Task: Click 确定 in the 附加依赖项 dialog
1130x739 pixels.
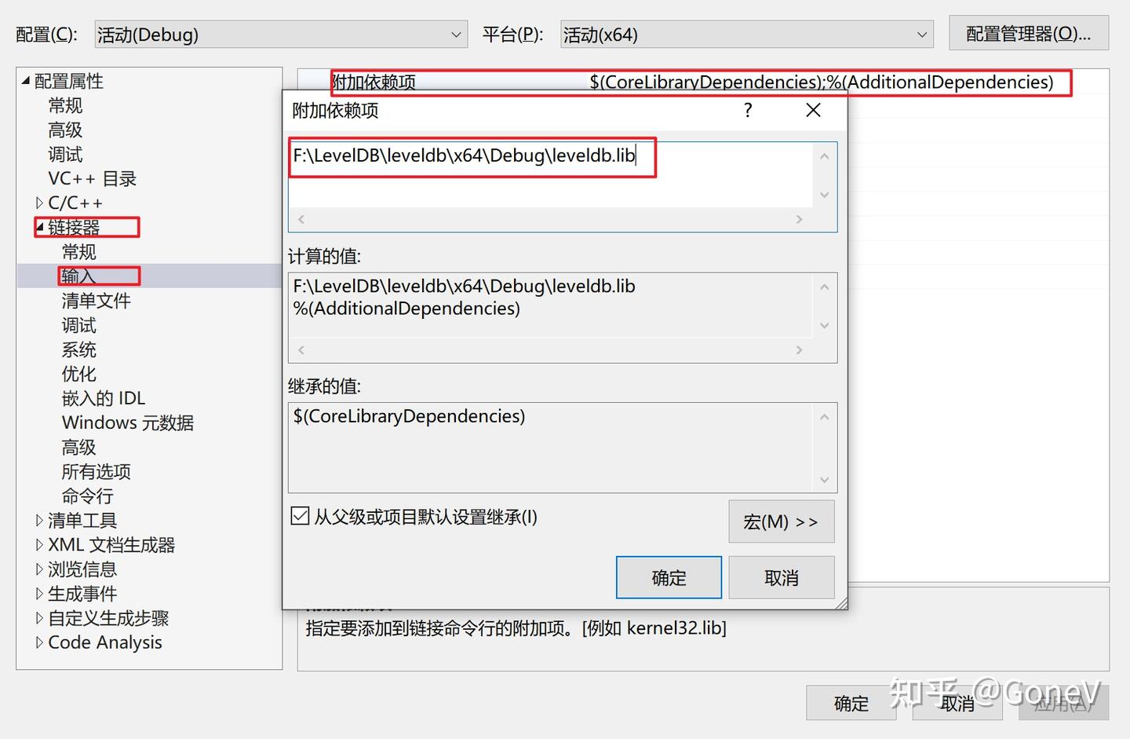Action: click(668, 577)
